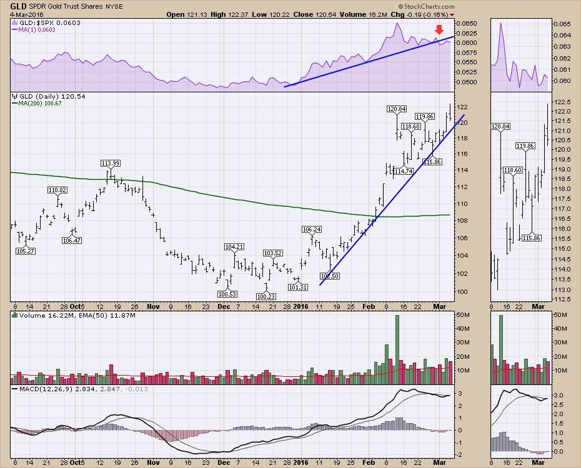Screen dimensions: 581x468
Task: Click the Nov label on main chart date axis
Action: tap(153, 307)
